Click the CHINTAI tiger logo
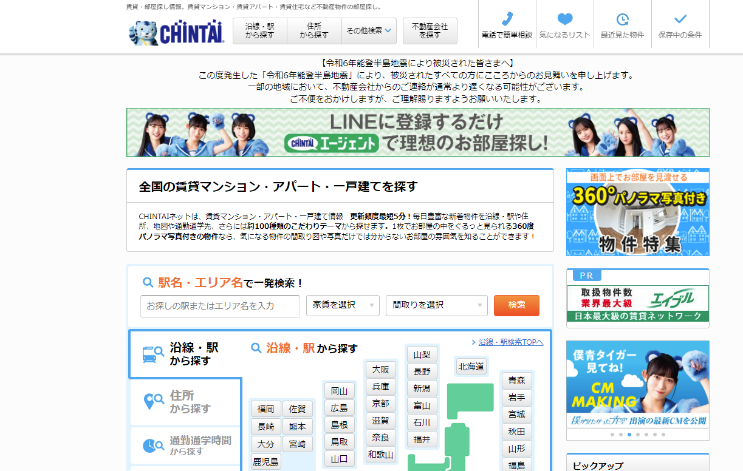This screenshot has width=743, height=471. point(176,33)
